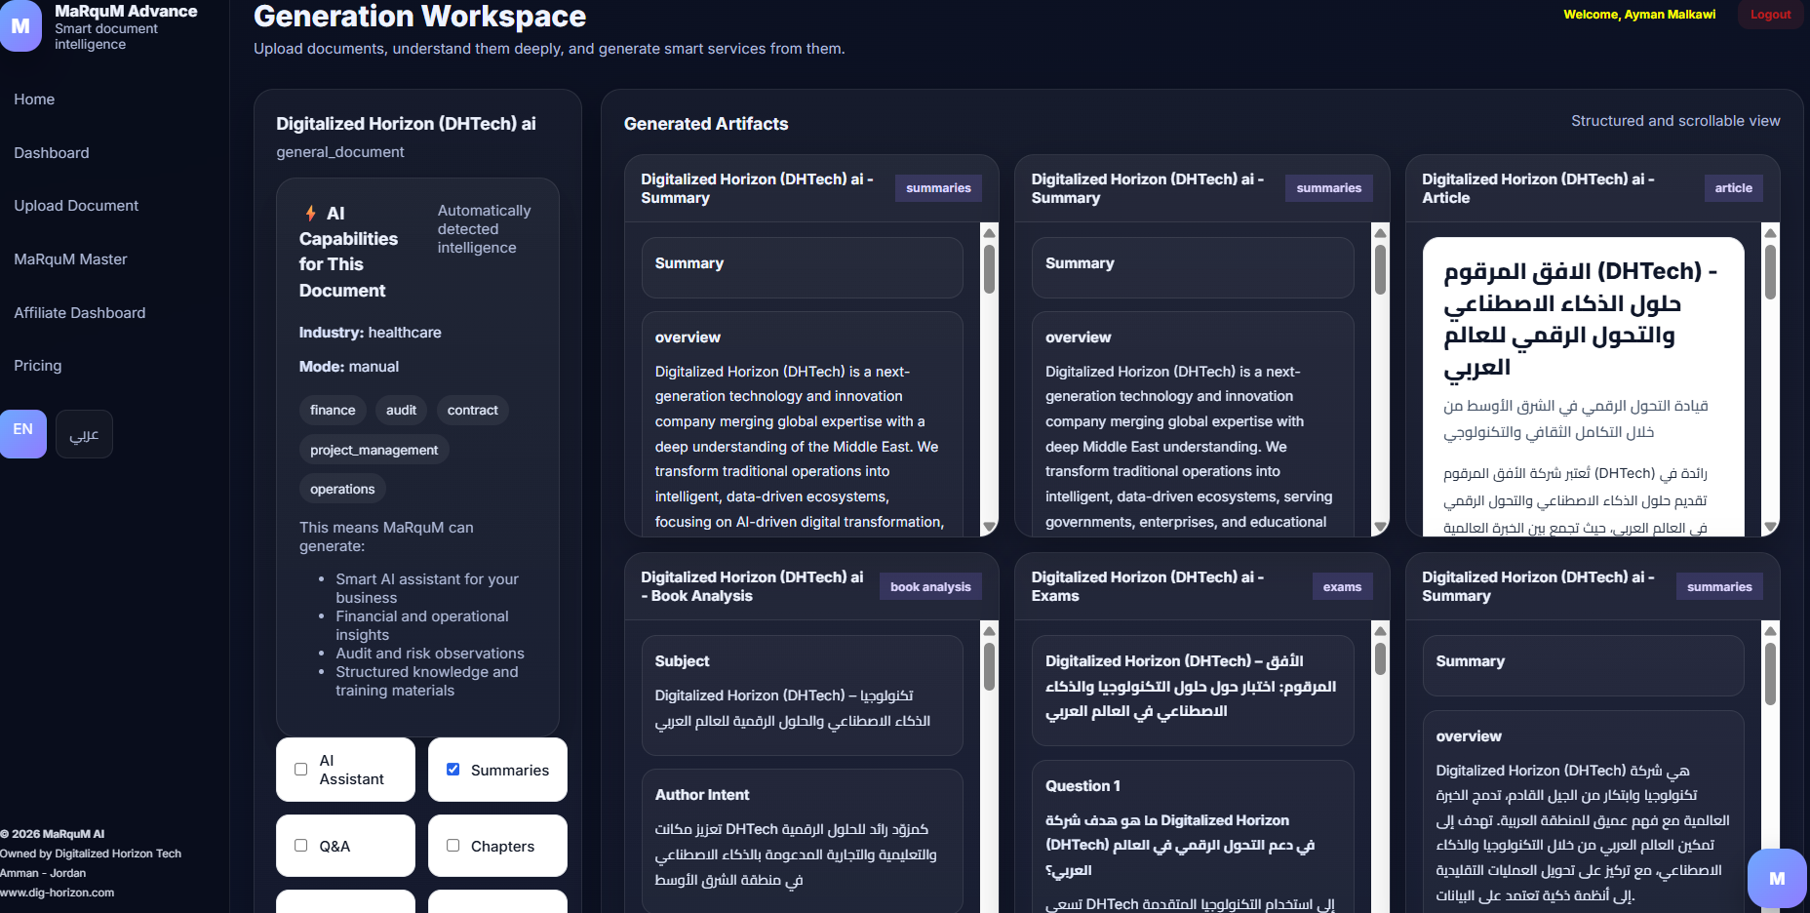Click the MaRquM 'M' logo icon
1810x913 pixels.
click(20, 26)
